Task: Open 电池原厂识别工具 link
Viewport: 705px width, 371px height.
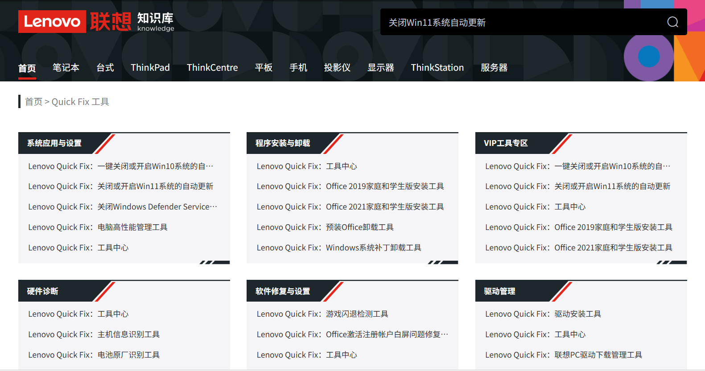Action: 94,355
